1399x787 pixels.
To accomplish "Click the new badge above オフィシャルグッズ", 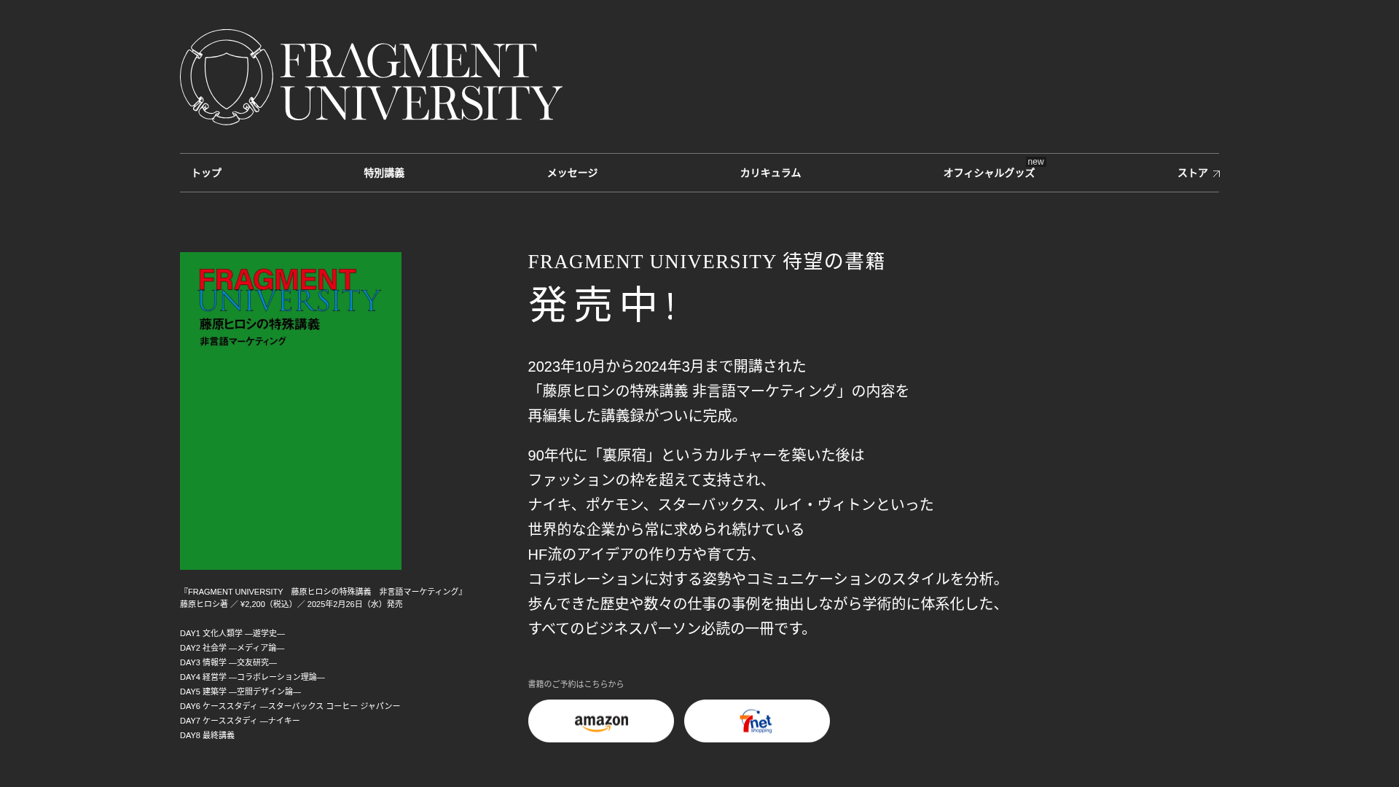I will pos(1035,162).
